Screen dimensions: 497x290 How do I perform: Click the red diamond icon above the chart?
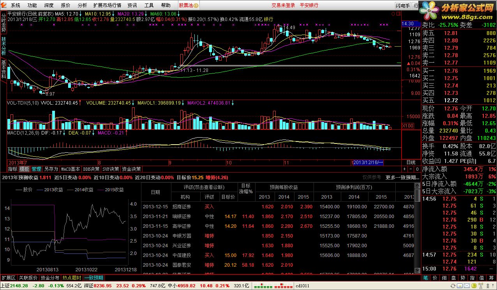pyautogui.click(x=393, y=14)
